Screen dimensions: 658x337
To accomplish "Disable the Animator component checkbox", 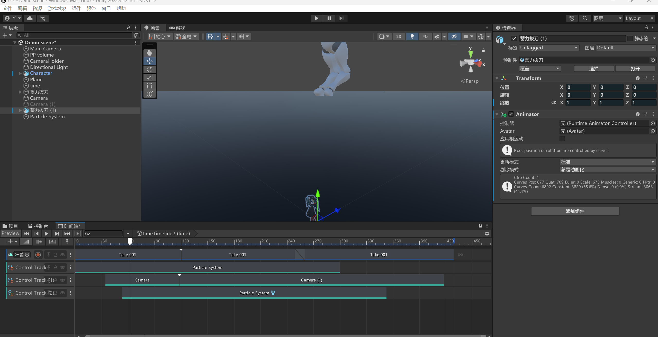I will click(x=511, y=114).
